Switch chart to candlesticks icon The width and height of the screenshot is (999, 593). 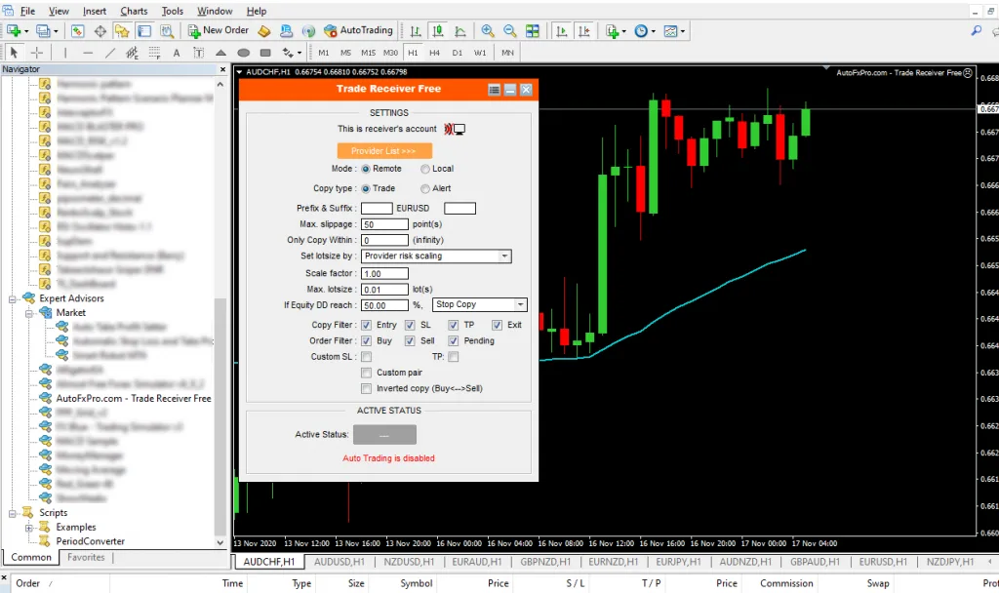coord(438,30)
